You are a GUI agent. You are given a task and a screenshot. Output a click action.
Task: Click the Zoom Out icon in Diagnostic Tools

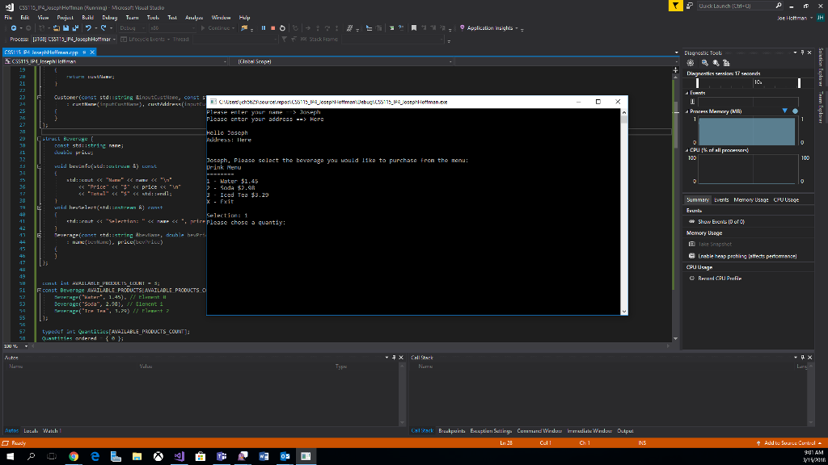pos(716,63)
